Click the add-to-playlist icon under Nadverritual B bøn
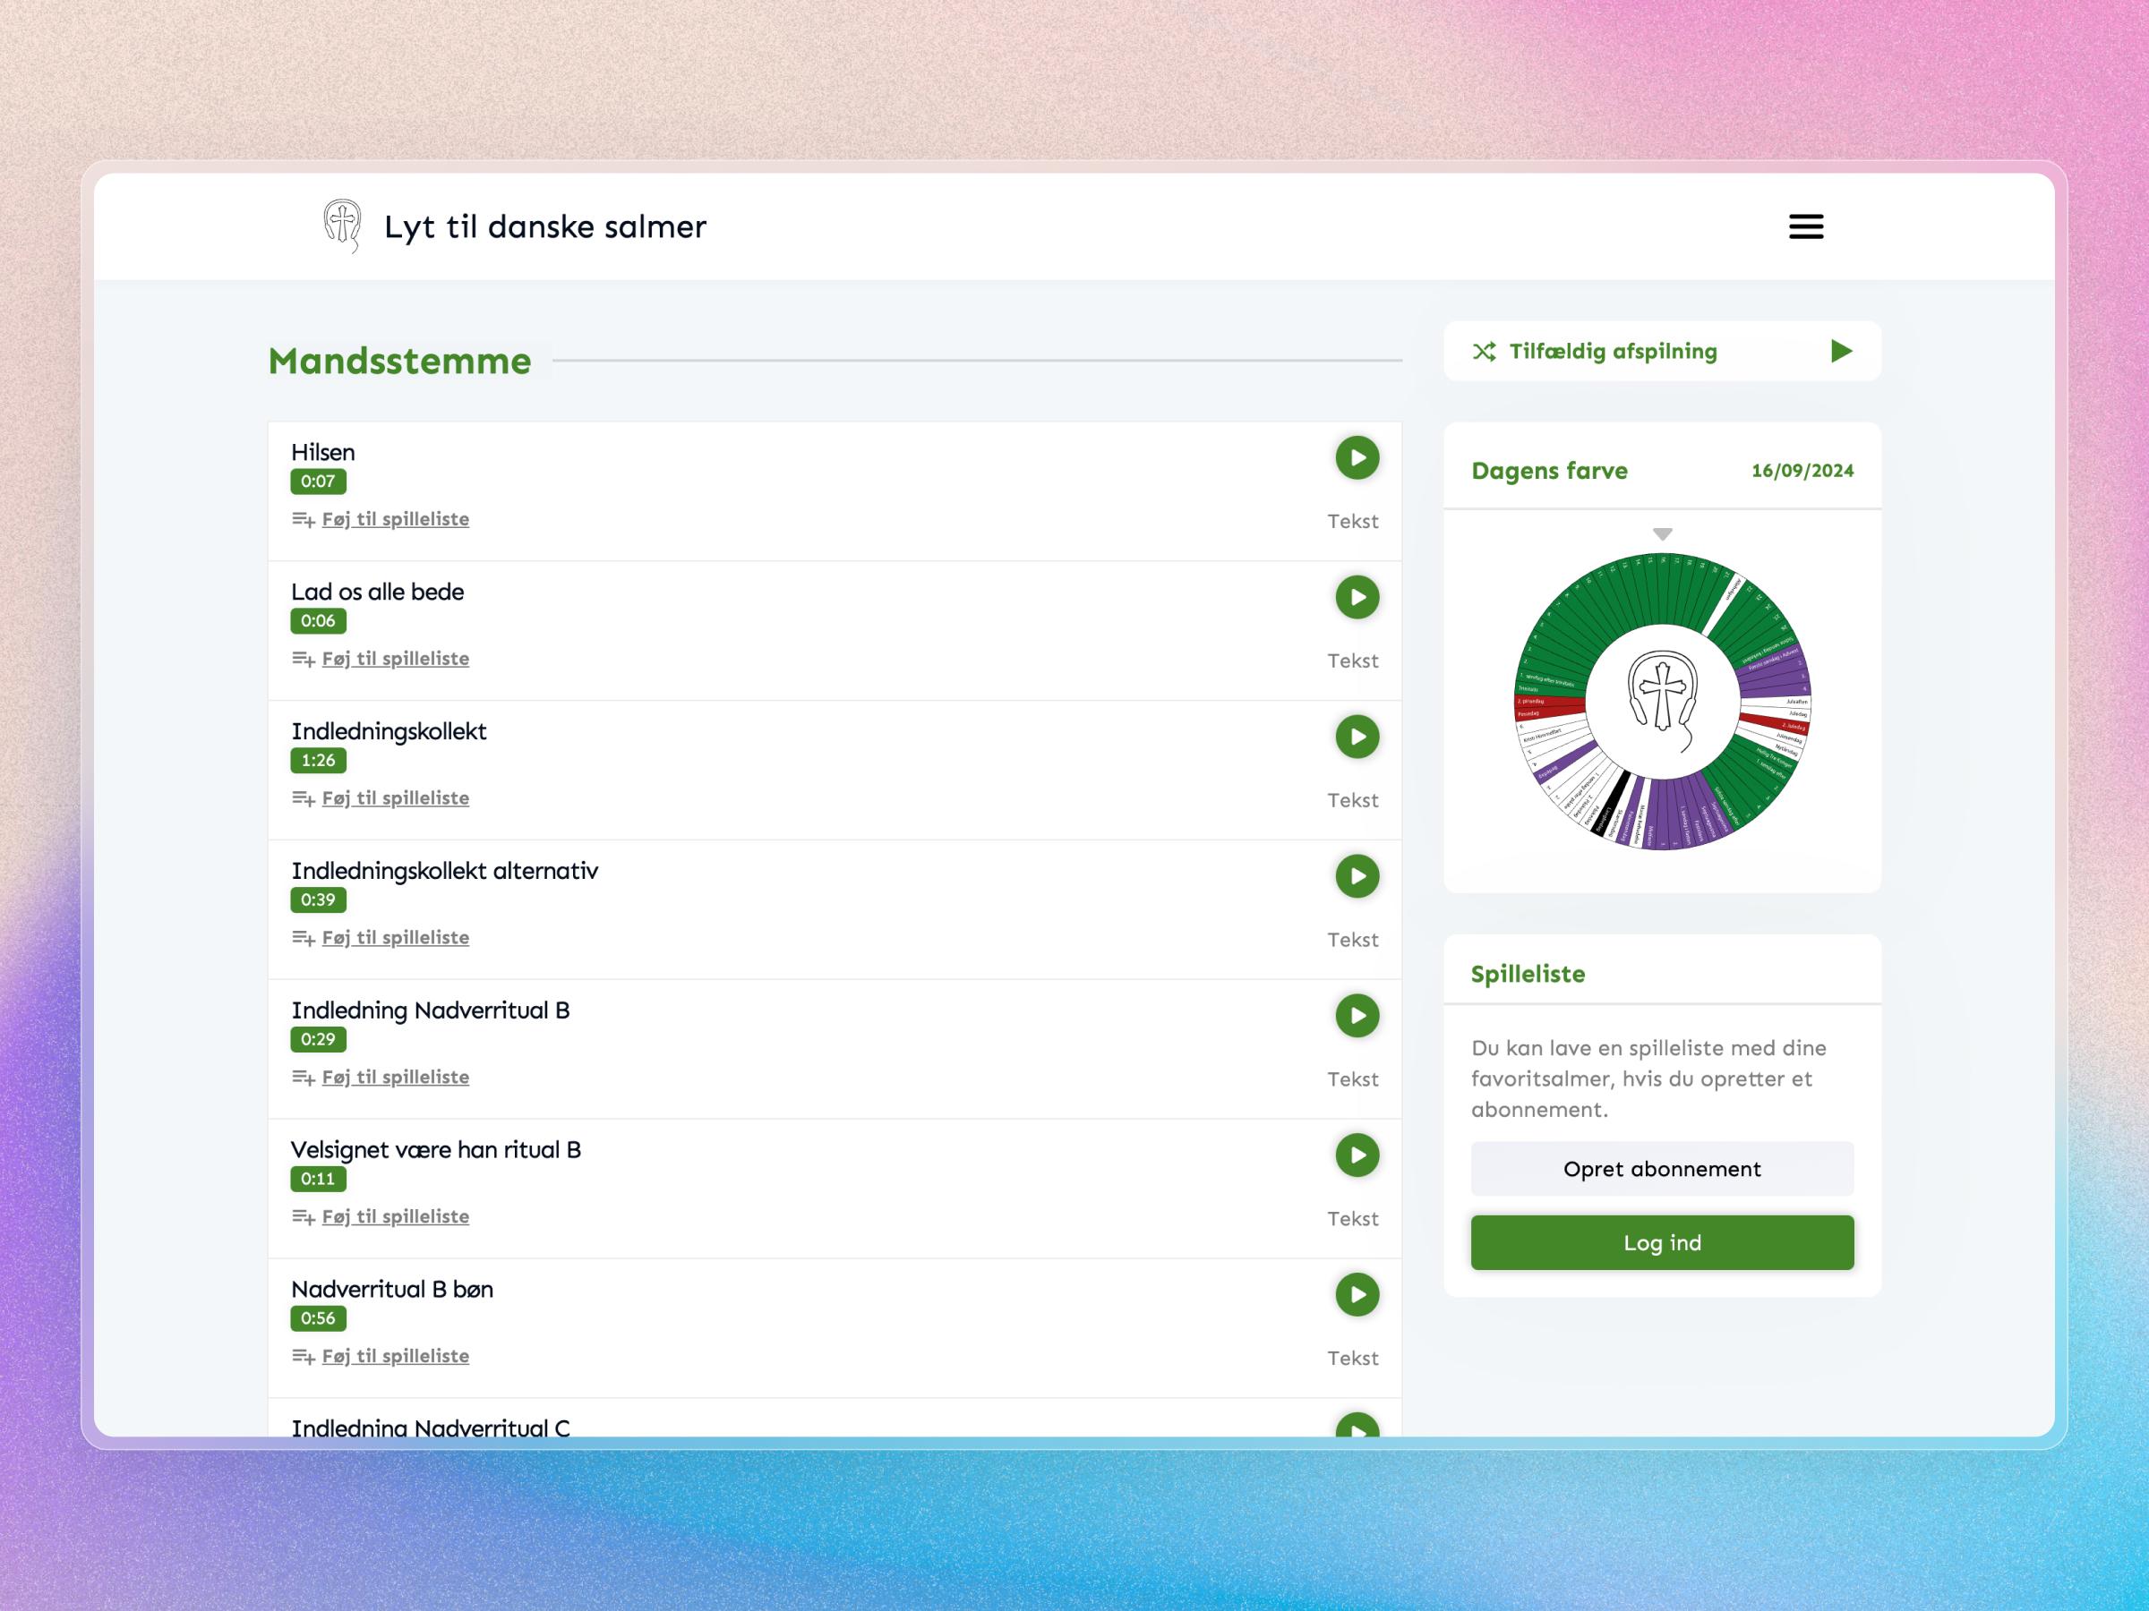This screenshot has width=2149, height=1611. [302, 1356]
